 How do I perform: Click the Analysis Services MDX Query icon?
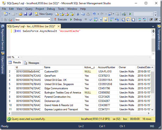pyautogui.click(x=62, y=14)
